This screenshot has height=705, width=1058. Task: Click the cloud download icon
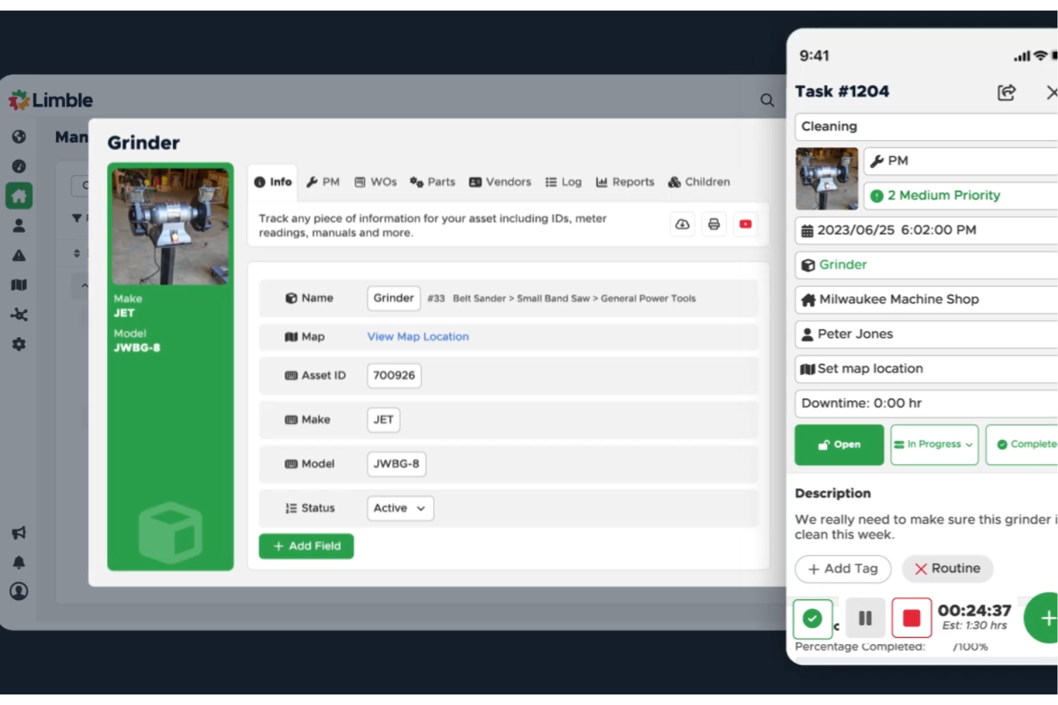tap(683, 224)
